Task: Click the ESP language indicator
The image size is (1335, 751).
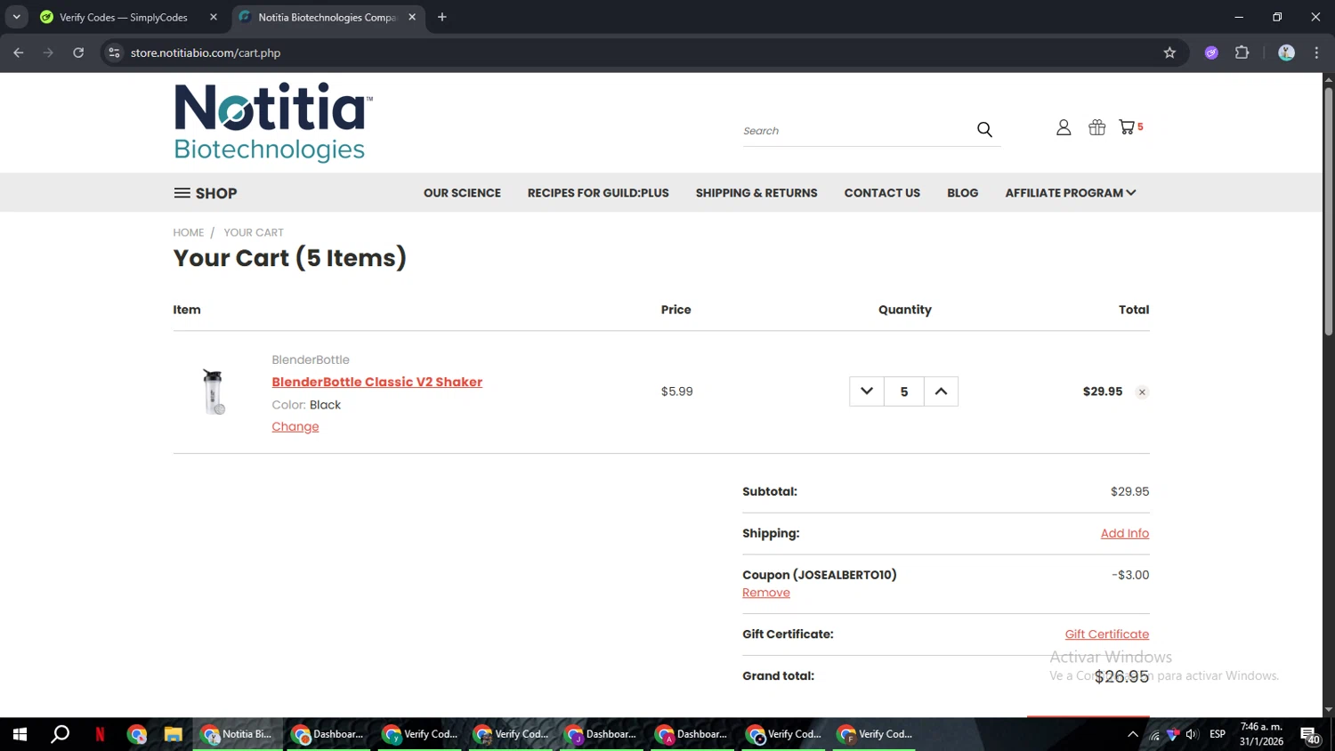Action: tap(1218, 734)
